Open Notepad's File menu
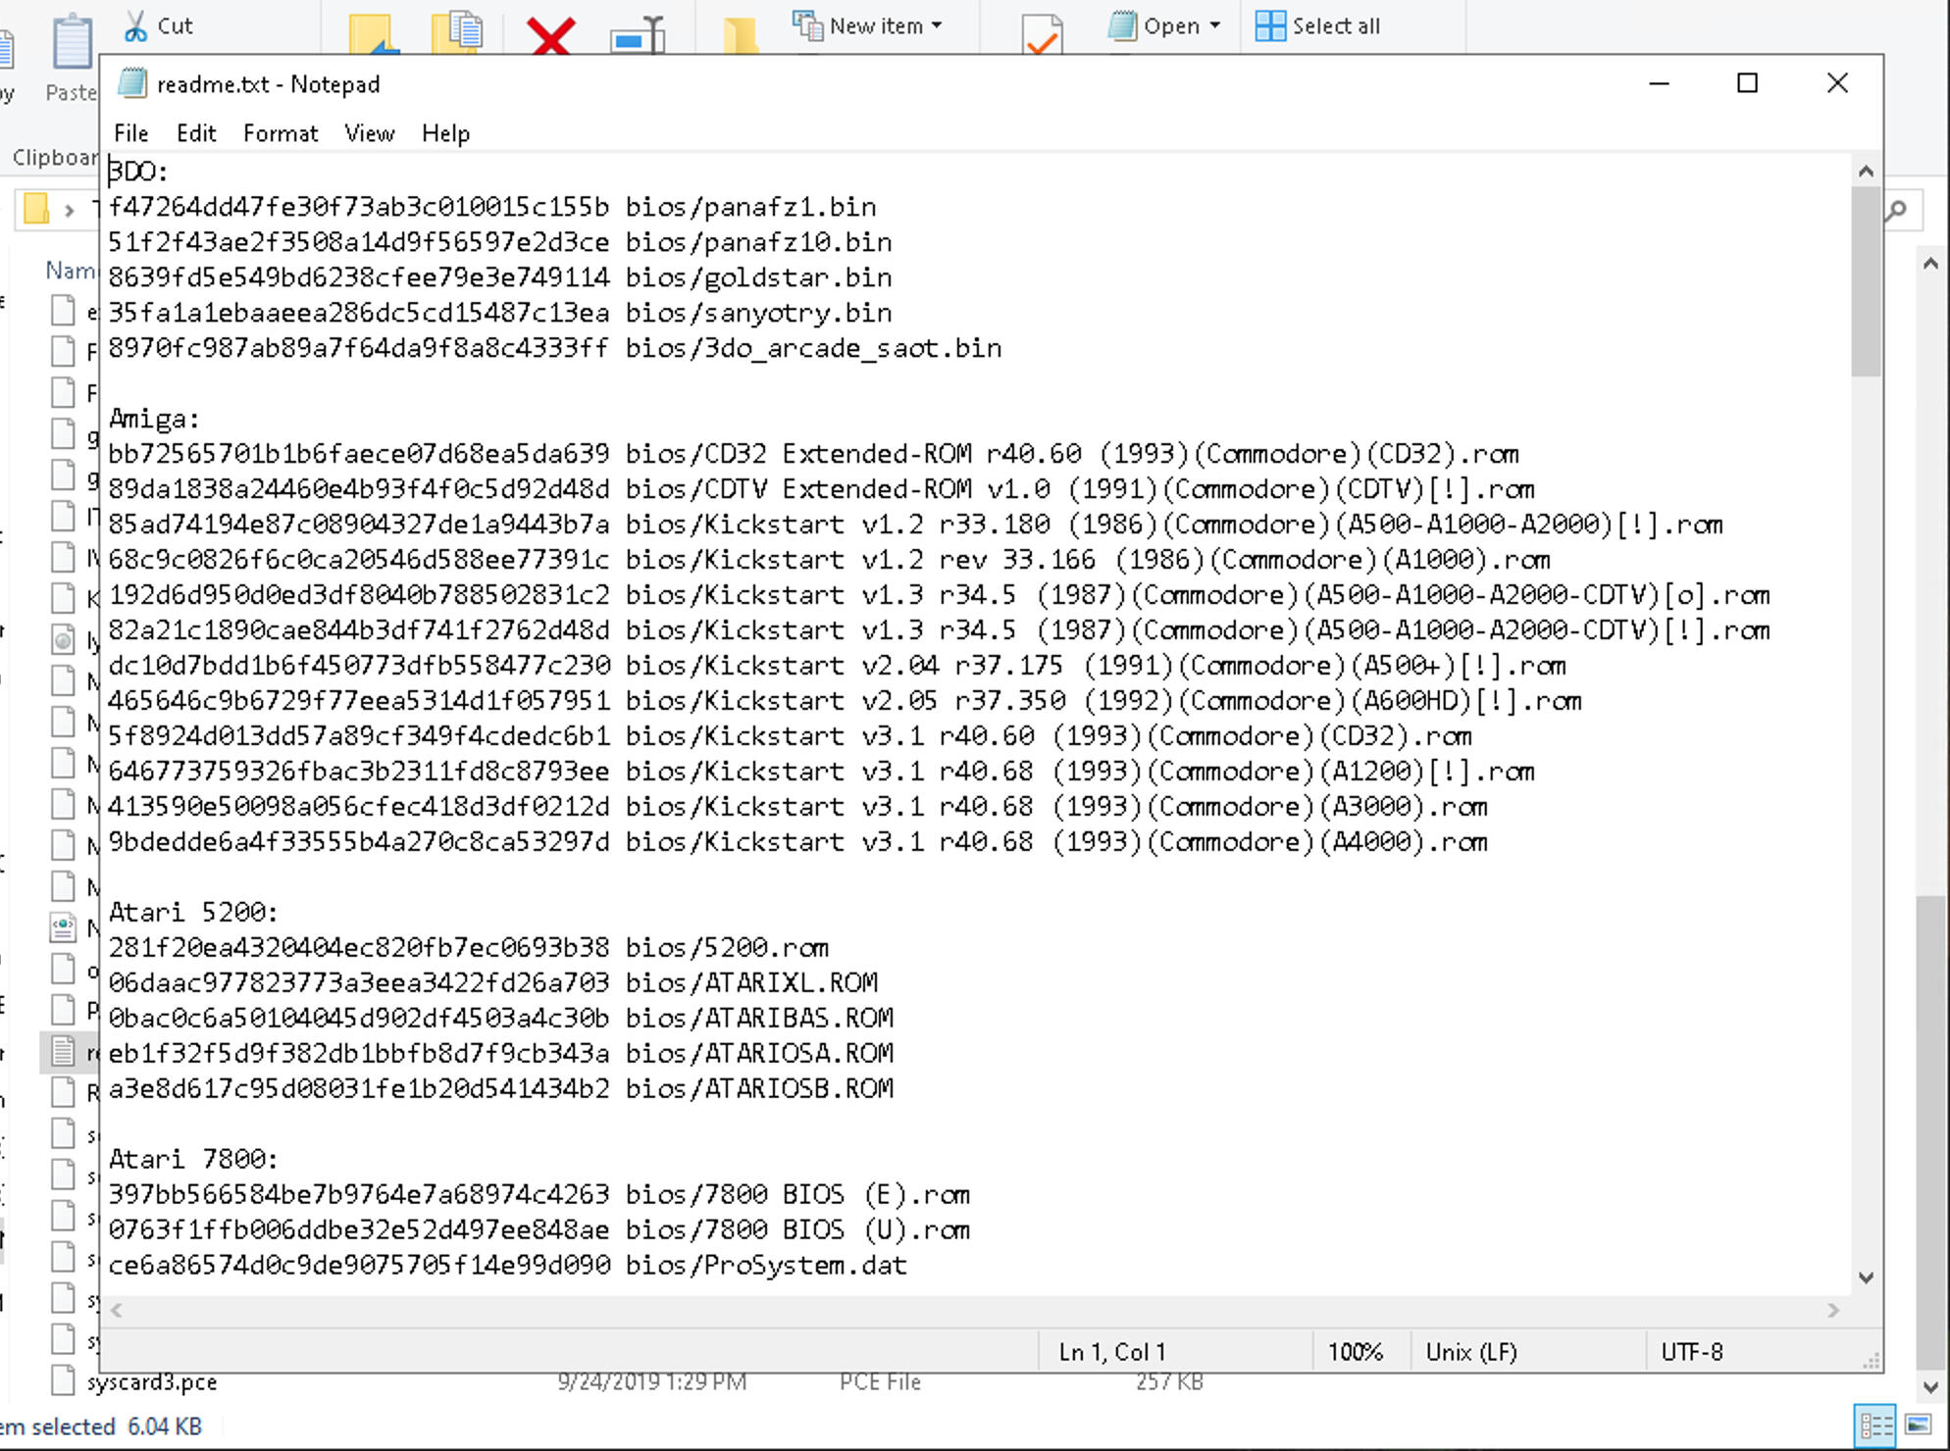1950x1451 pixels. pos(130,133)
